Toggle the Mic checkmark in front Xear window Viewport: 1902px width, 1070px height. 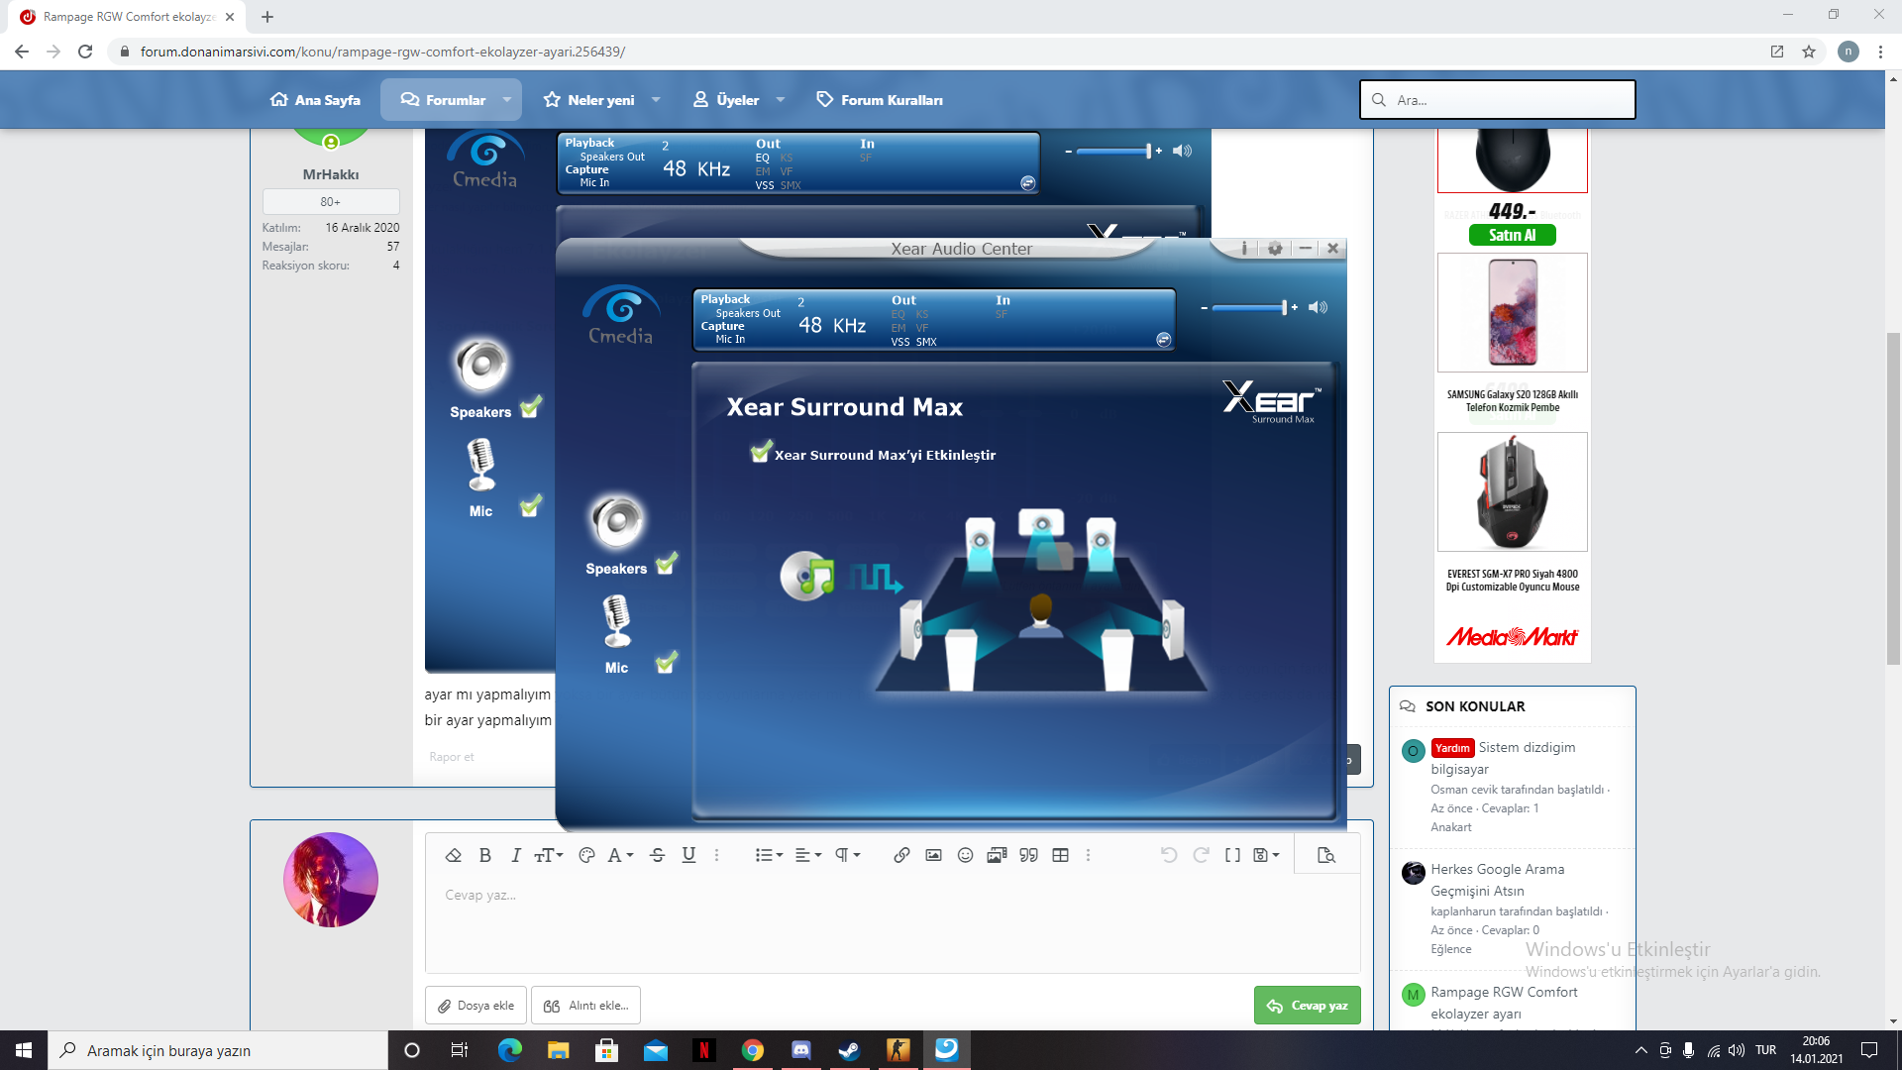pos(667,662)
